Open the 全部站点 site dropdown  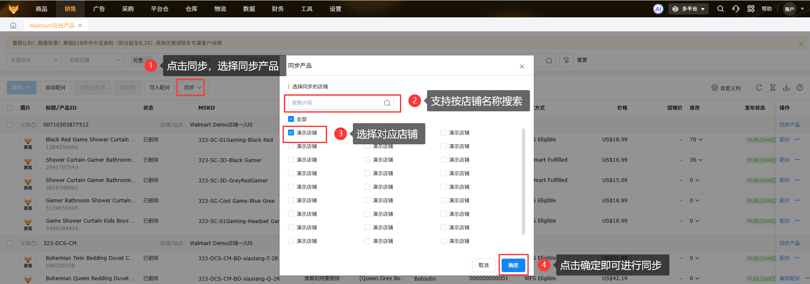coord(34,60)
